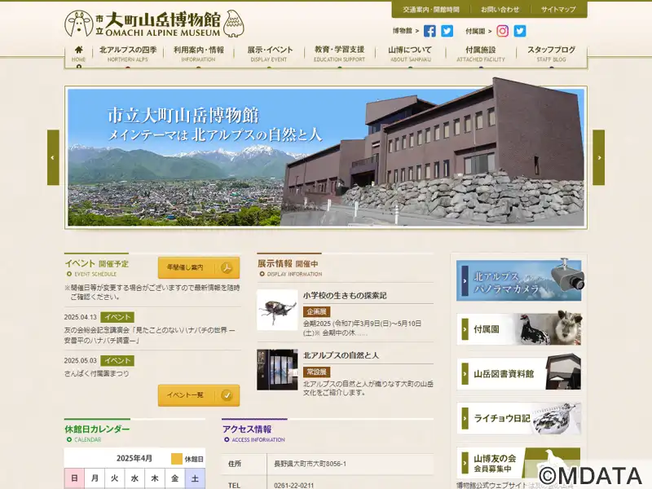Click the 常設展 tag label
Viewport: 652px width, 489px height.
coord(316,372)
